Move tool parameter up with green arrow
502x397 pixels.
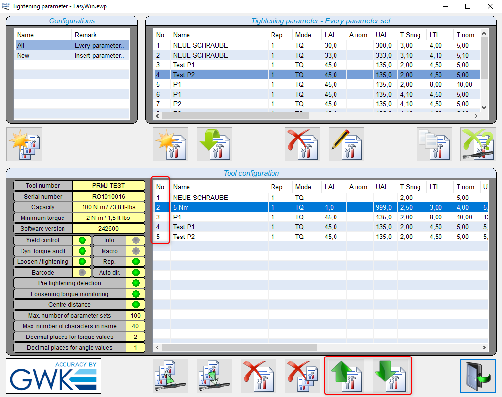tap(346, 376)
